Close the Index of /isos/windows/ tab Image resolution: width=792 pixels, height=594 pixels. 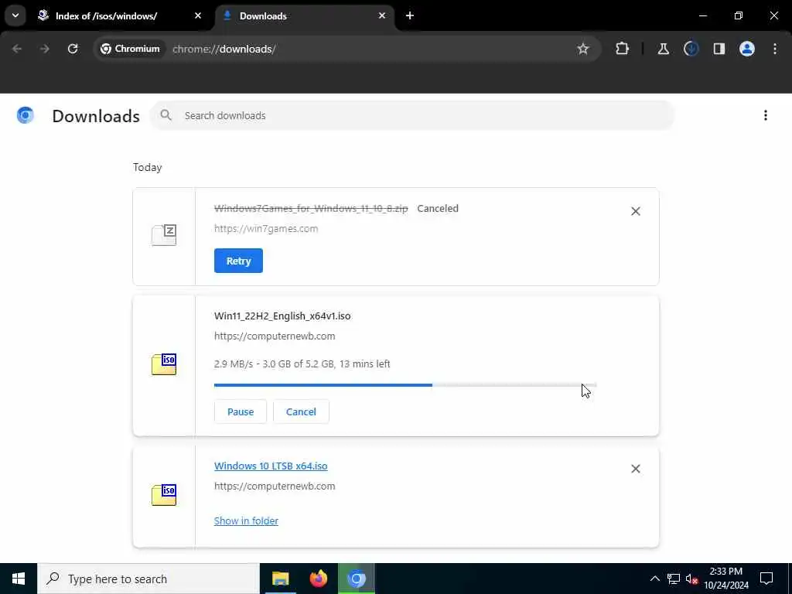pyautogui.click(x=198, y=15)
